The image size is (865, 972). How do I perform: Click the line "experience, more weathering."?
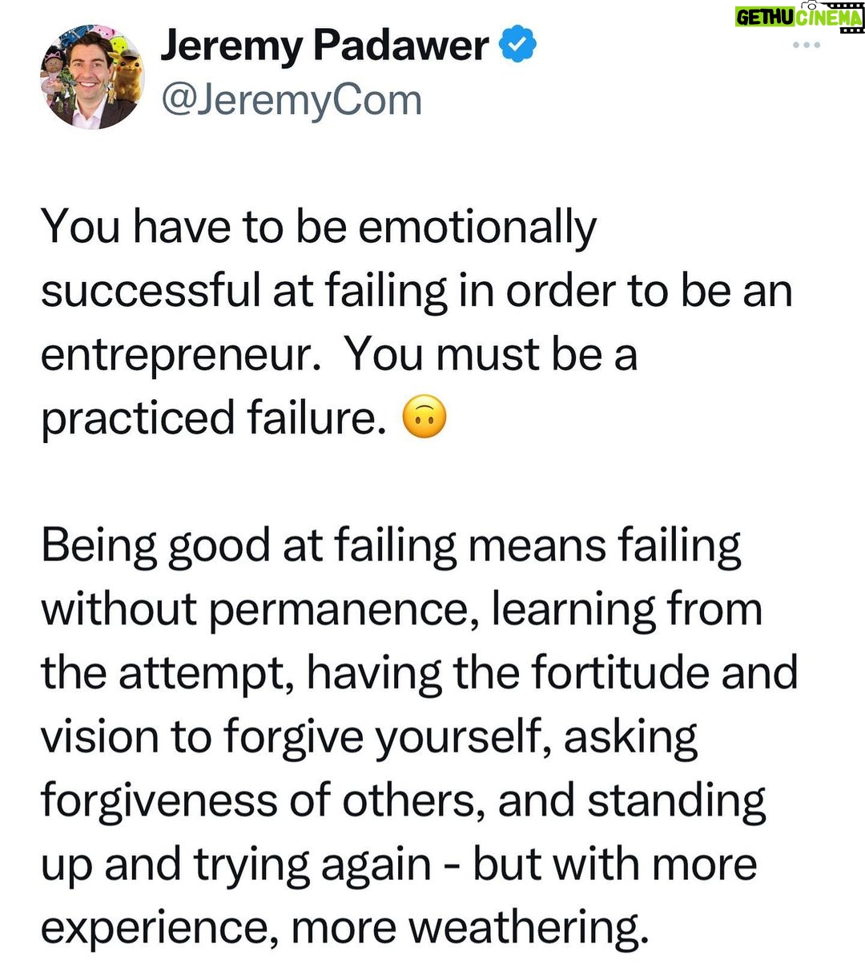point(344,928)
